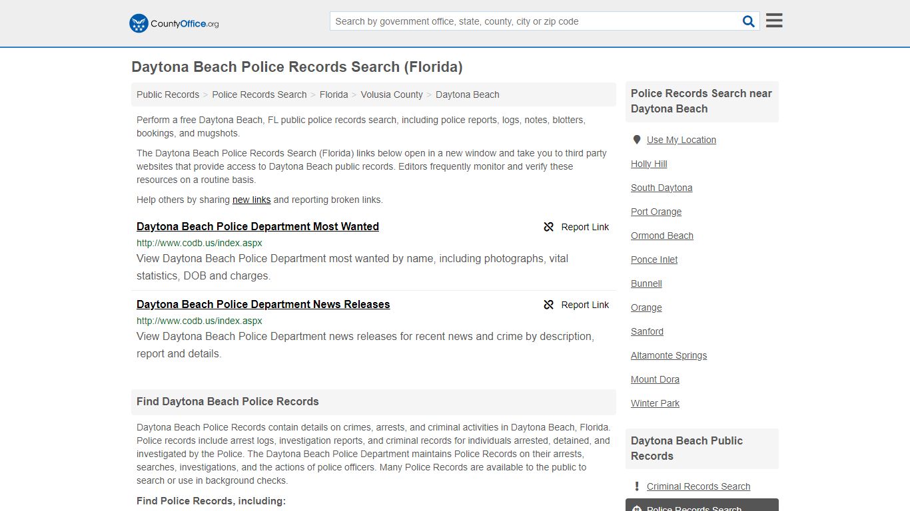The width and height of the screenshot is (910, 511).
Task: Click codb.us URL under Most Wanted
Action: [199, 243]
